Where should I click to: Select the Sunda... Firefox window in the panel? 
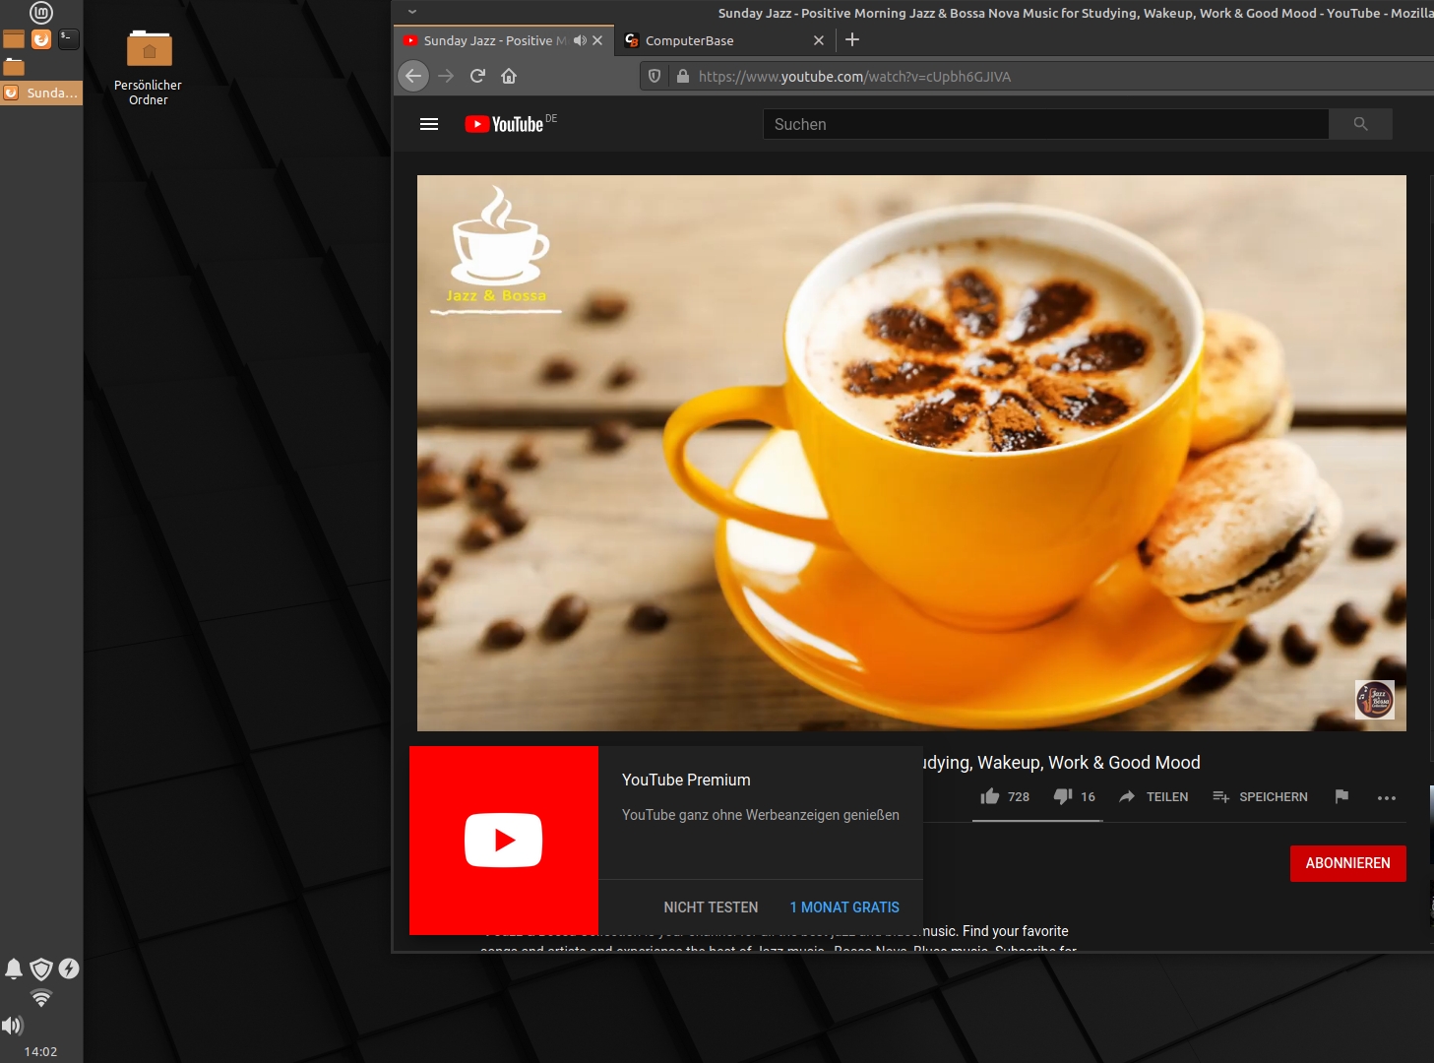pos(41,93)
